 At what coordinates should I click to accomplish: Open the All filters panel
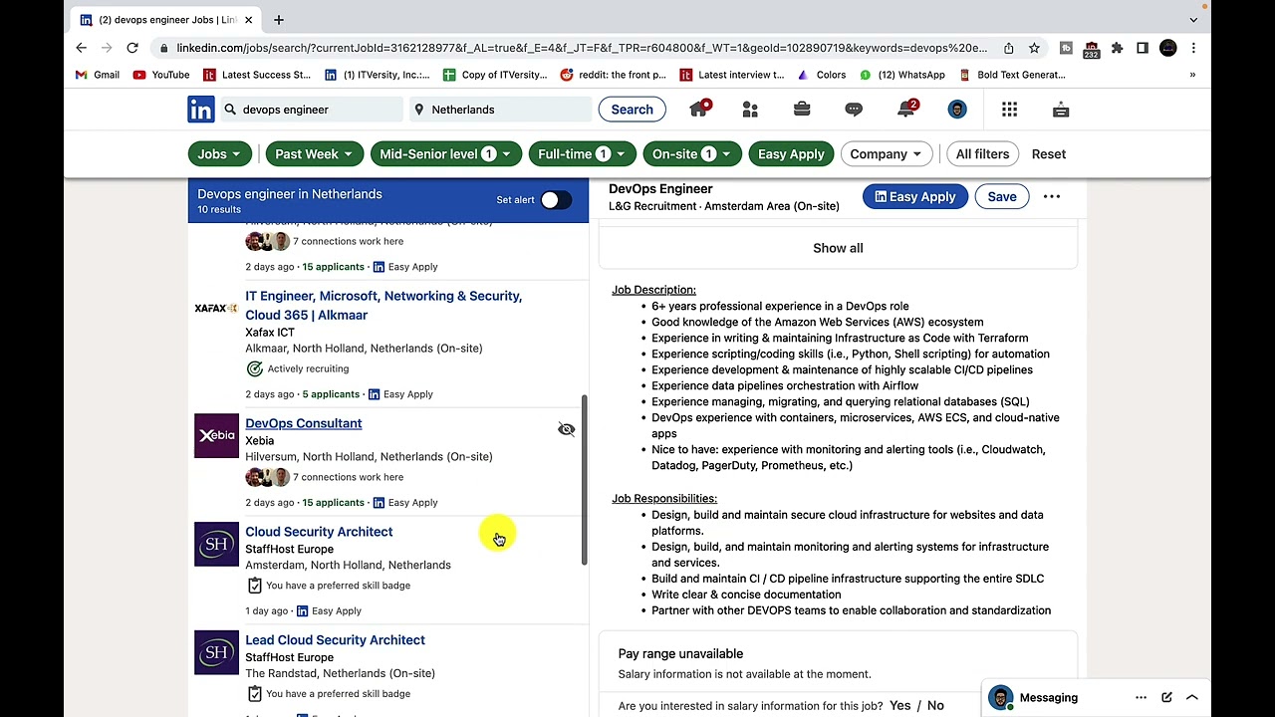point(982,154)
